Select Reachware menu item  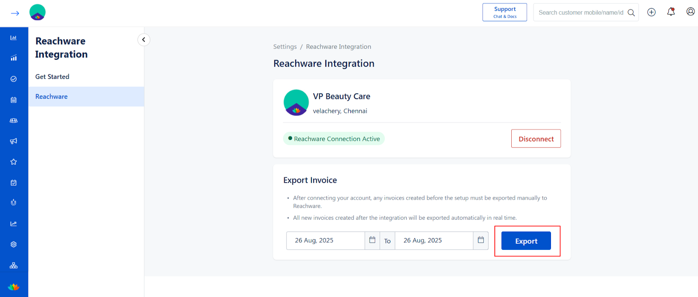pos(86,96)
